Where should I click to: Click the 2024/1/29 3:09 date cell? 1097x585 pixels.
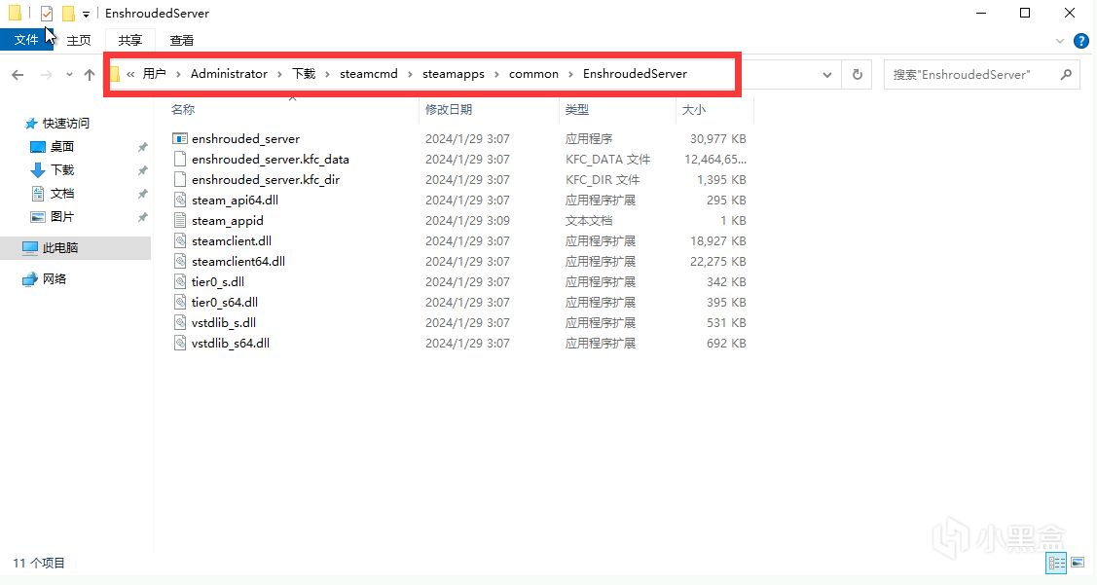click(467, 220)
